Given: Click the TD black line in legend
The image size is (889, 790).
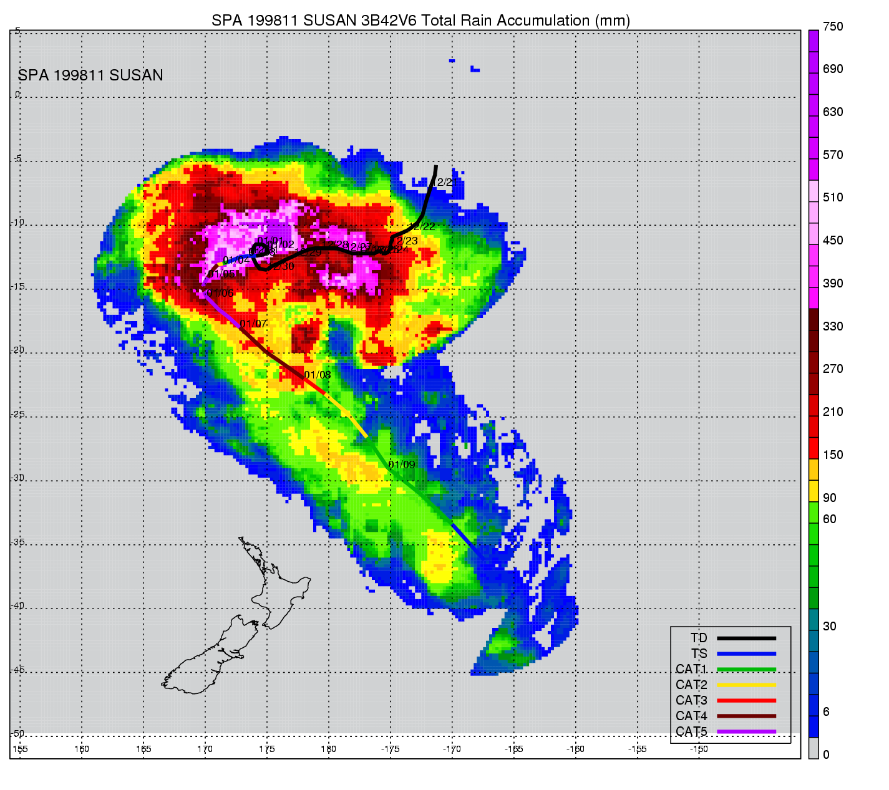Looking at the screenshot, I should point(746,638).
